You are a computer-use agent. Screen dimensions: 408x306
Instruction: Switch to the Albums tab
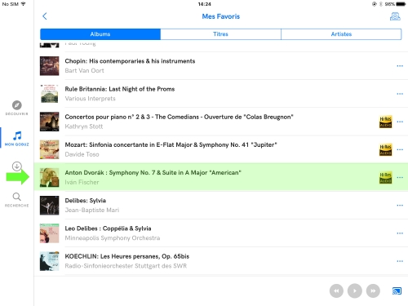pos(100,34)
